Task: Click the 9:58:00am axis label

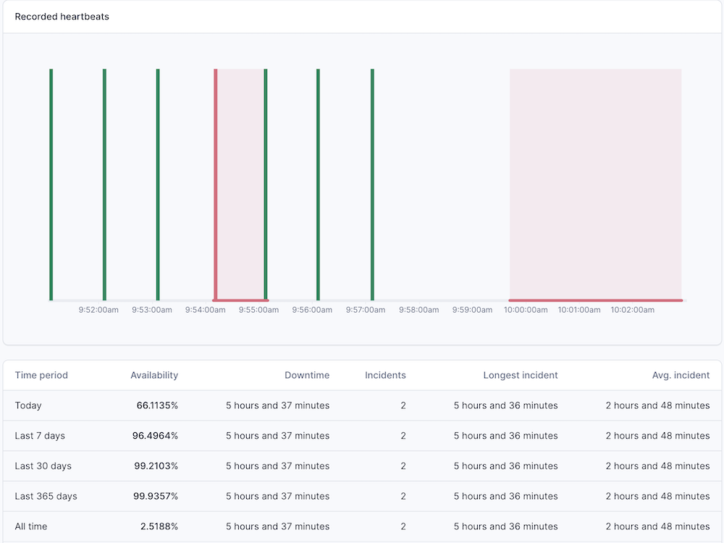Action: (x=418, y=310)
